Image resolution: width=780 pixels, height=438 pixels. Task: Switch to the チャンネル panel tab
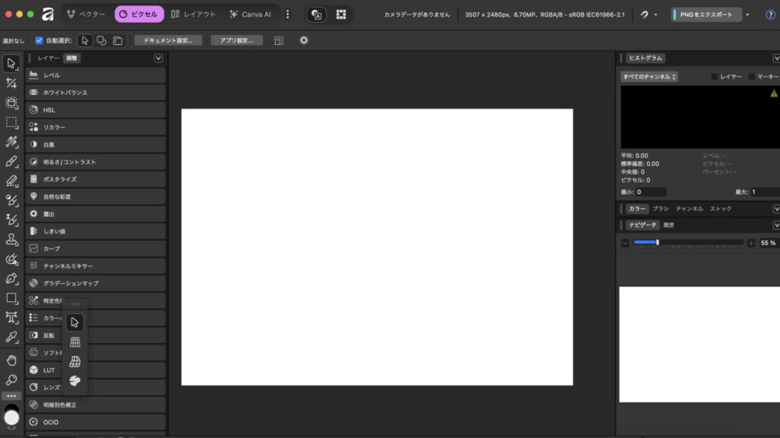click(x=689, y=208)
